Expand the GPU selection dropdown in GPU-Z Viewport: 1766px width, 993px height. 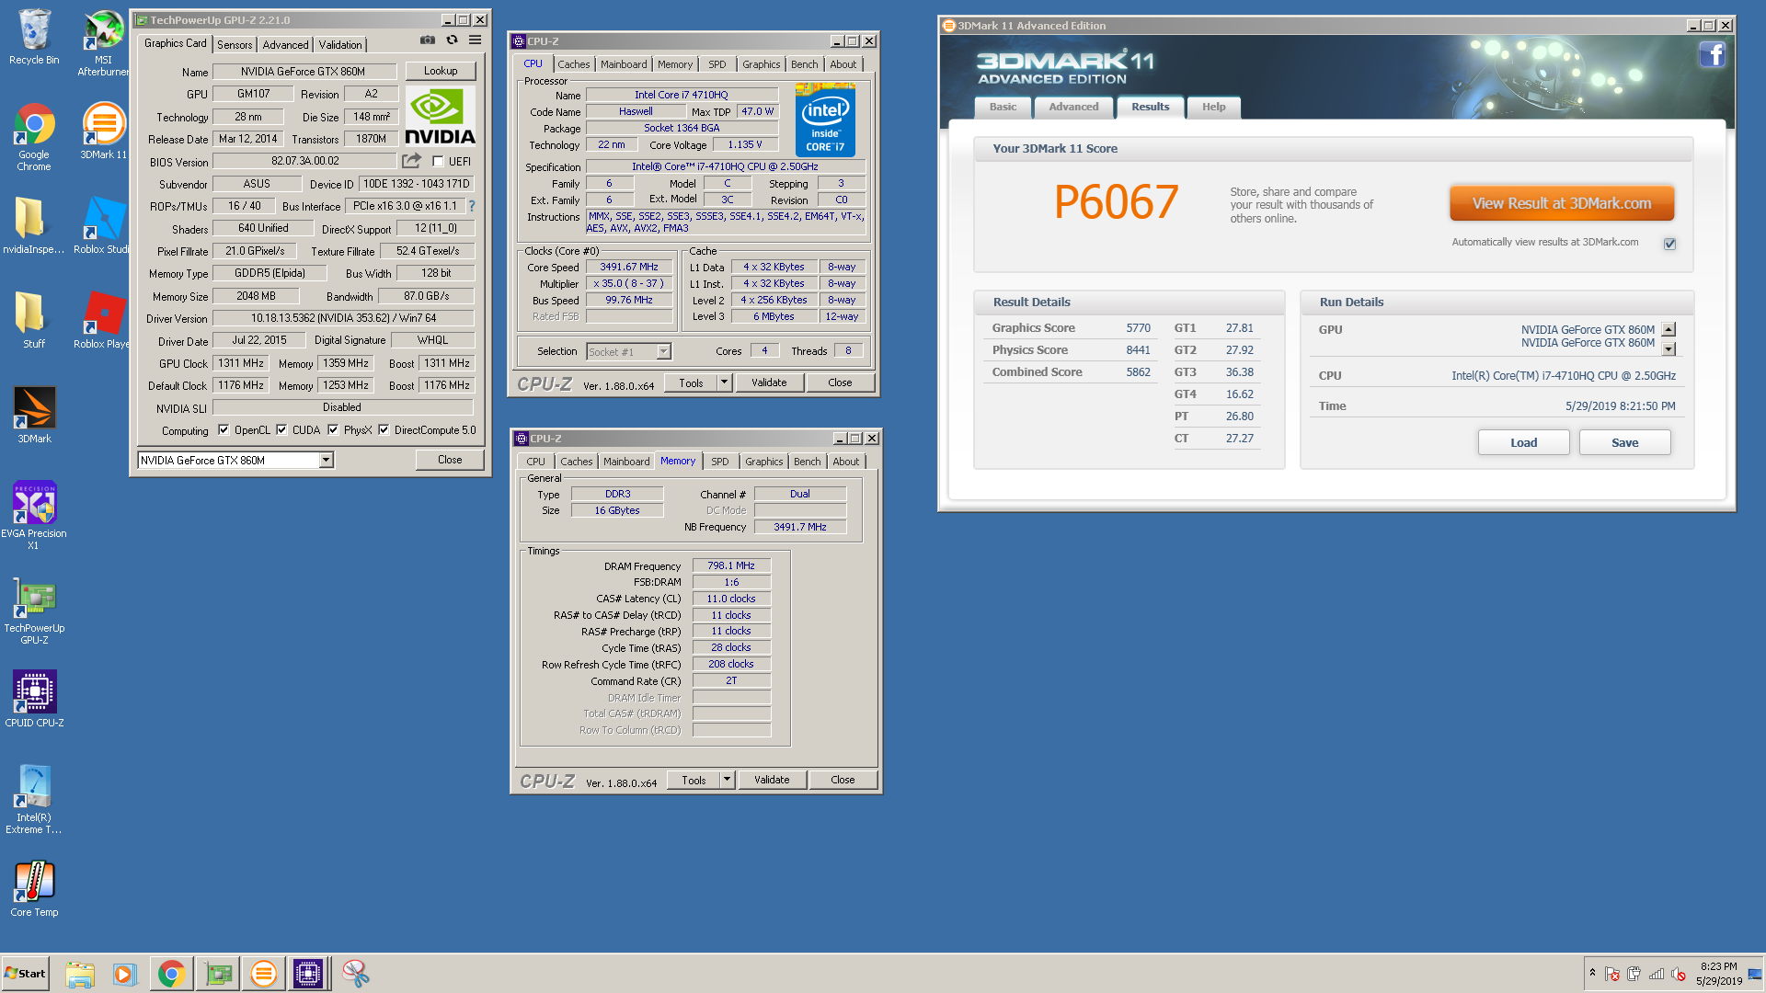point(326,461)
